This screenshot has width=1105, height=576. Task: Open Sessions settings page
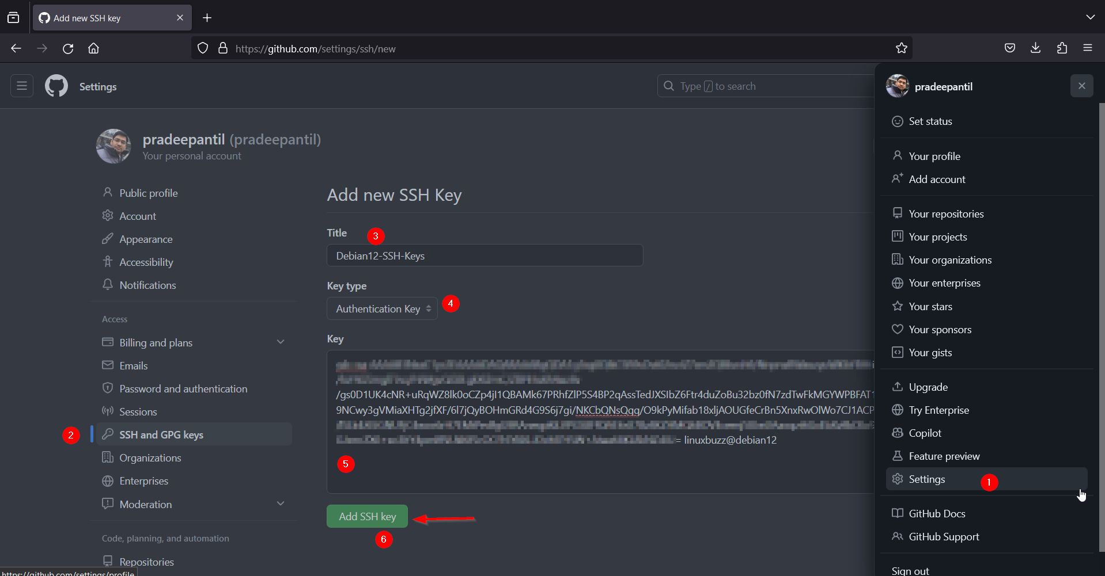click(194, 411)
